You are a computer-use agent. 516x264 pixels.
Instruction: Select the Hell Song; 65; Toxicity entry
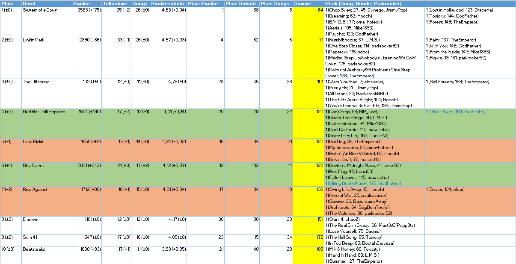tap(354, 238)
